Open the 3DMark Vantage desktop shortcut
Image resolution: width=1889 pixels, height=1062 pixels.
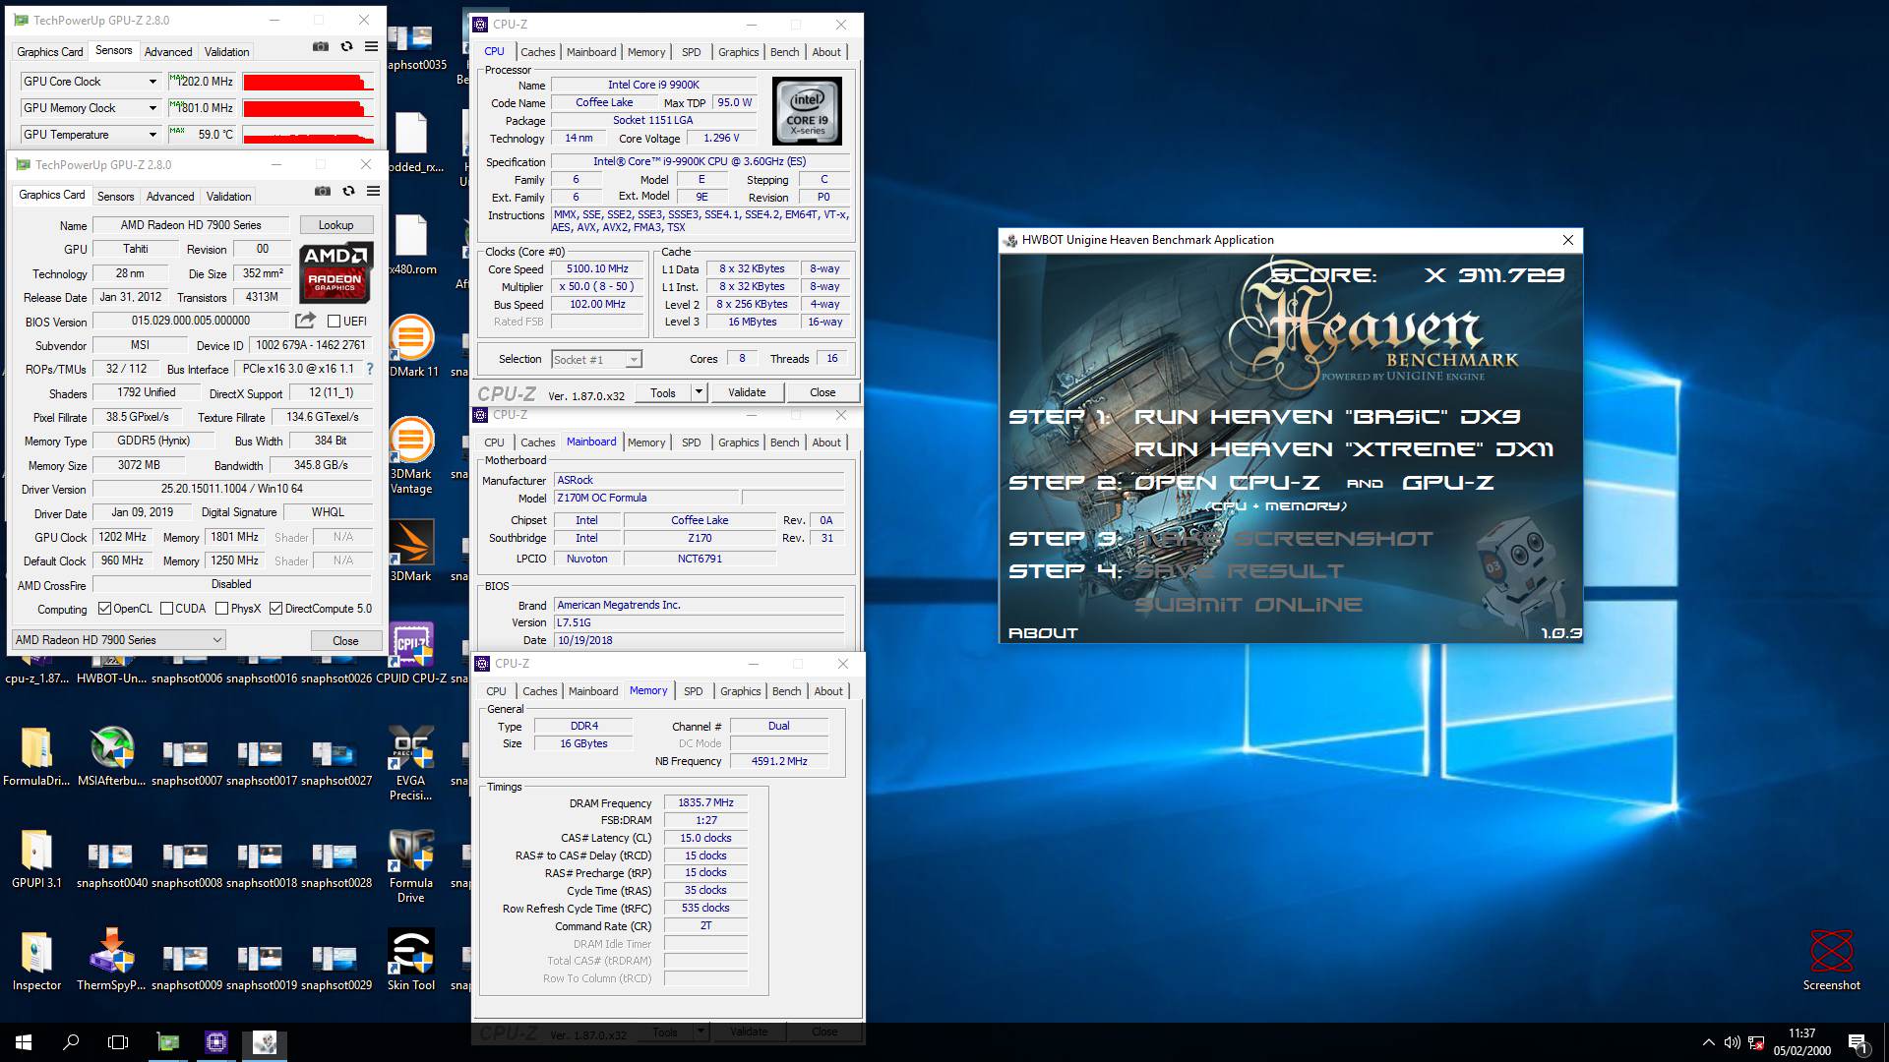click(x=412, y=455)
